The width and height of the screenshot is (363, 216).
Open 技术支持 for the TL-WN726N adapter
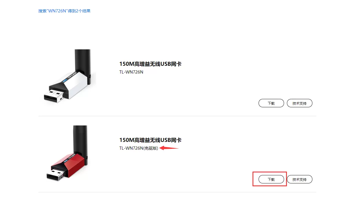tap(299, 103)
